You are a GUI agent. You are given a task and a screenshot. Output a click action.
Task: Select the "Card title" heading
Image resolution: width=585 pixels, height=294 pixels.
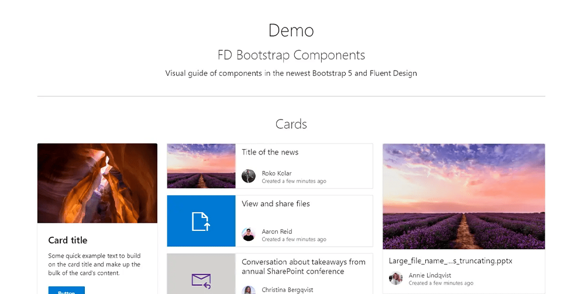click(x=68, y=240)
